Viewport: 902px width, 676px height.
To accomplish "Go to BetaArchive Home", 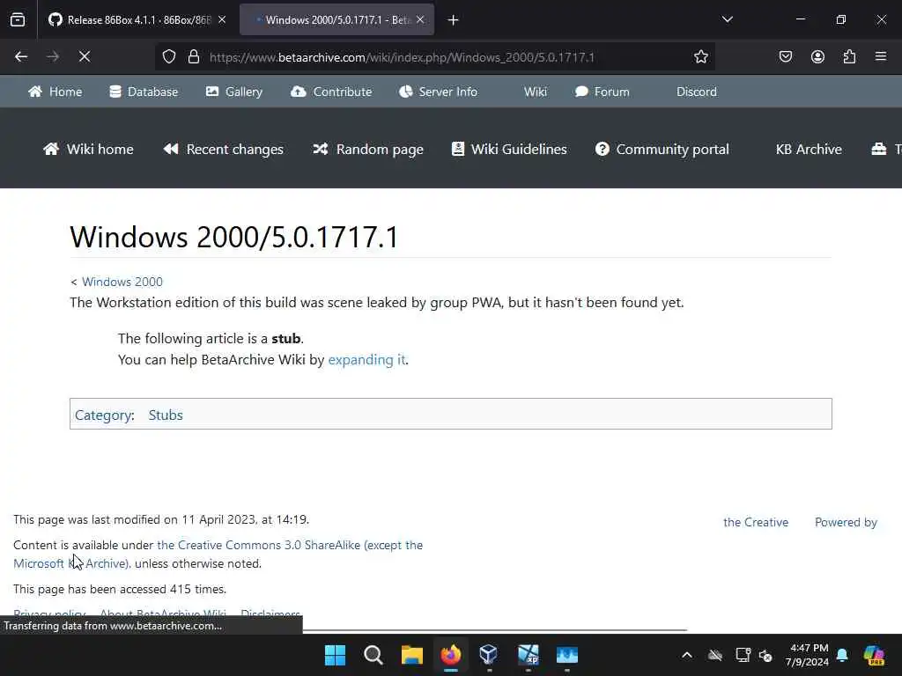I will pos(55,92).
